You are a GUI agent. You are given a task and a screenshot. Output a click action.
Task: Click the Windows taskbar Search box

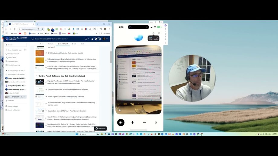88,134
